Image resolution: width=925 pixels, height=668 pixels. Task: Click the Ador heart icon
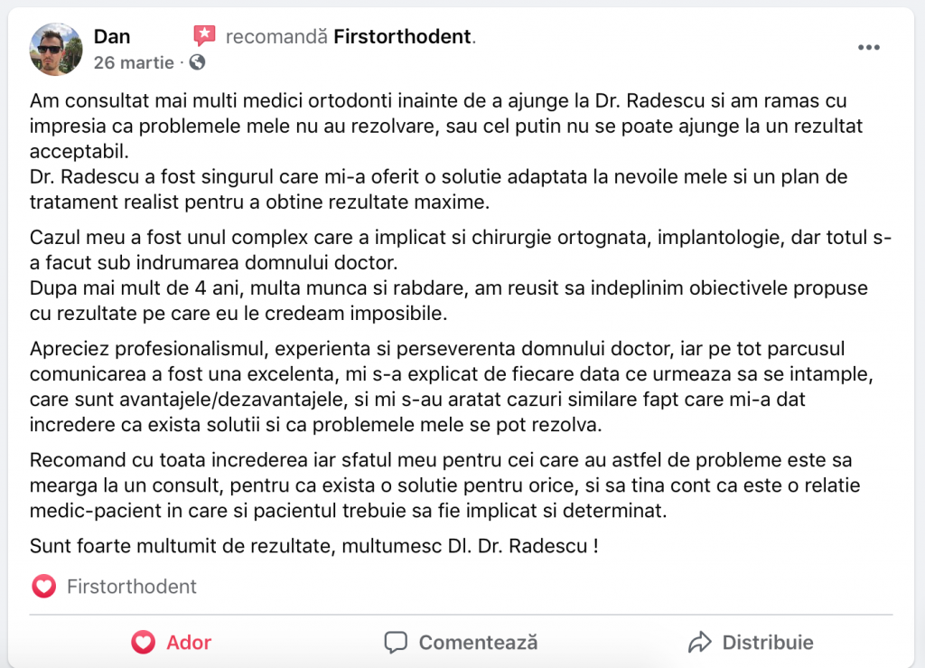[143, 643]
